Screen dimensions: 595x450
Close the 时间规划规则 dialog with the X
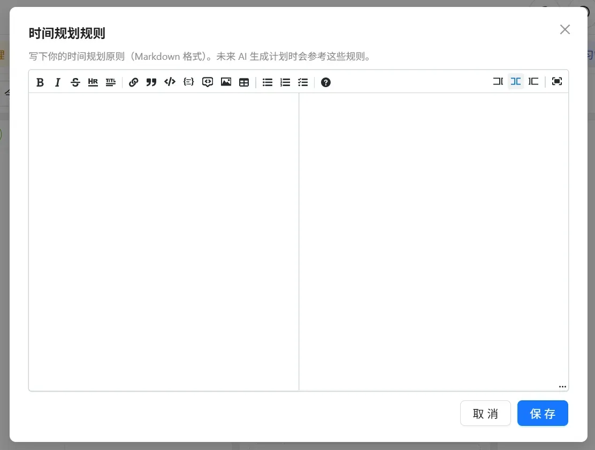(565, 29)
